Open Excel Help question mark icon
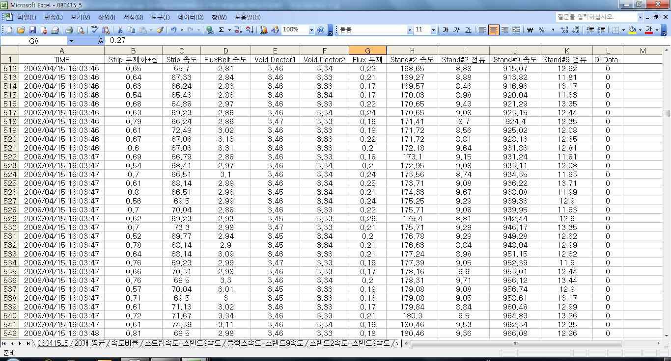The height and width of the screenshot is (361, 671). click(321, 30)
